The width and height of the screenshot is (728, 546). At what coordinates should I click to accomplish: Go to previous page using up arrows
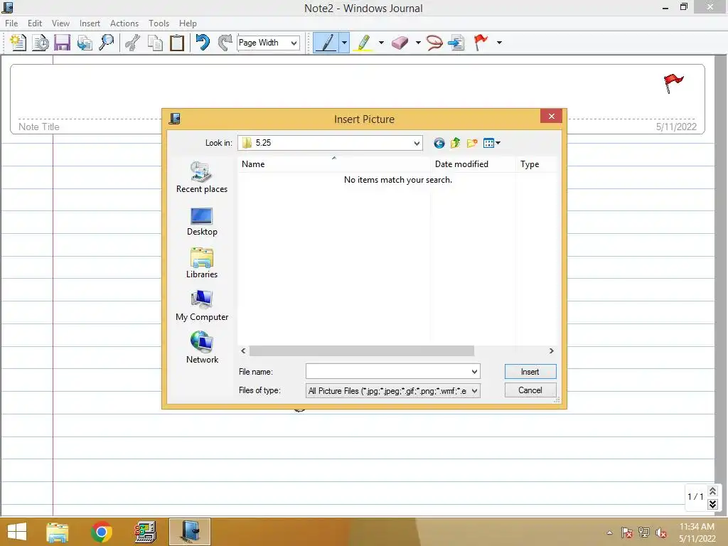click(712, 491)
